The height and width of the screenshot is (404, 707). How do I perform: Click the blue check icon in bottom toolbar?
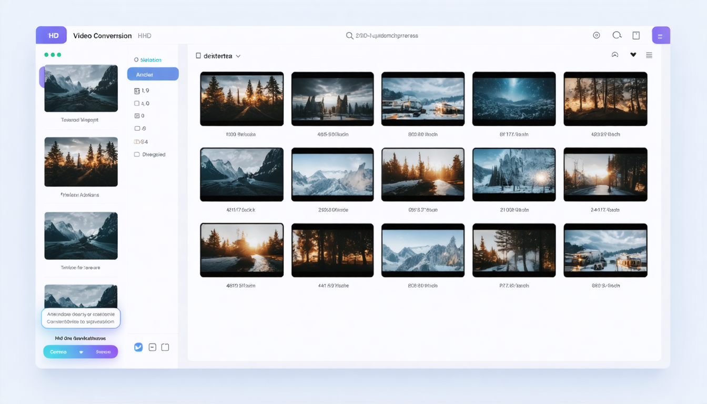tap(138, 347)
